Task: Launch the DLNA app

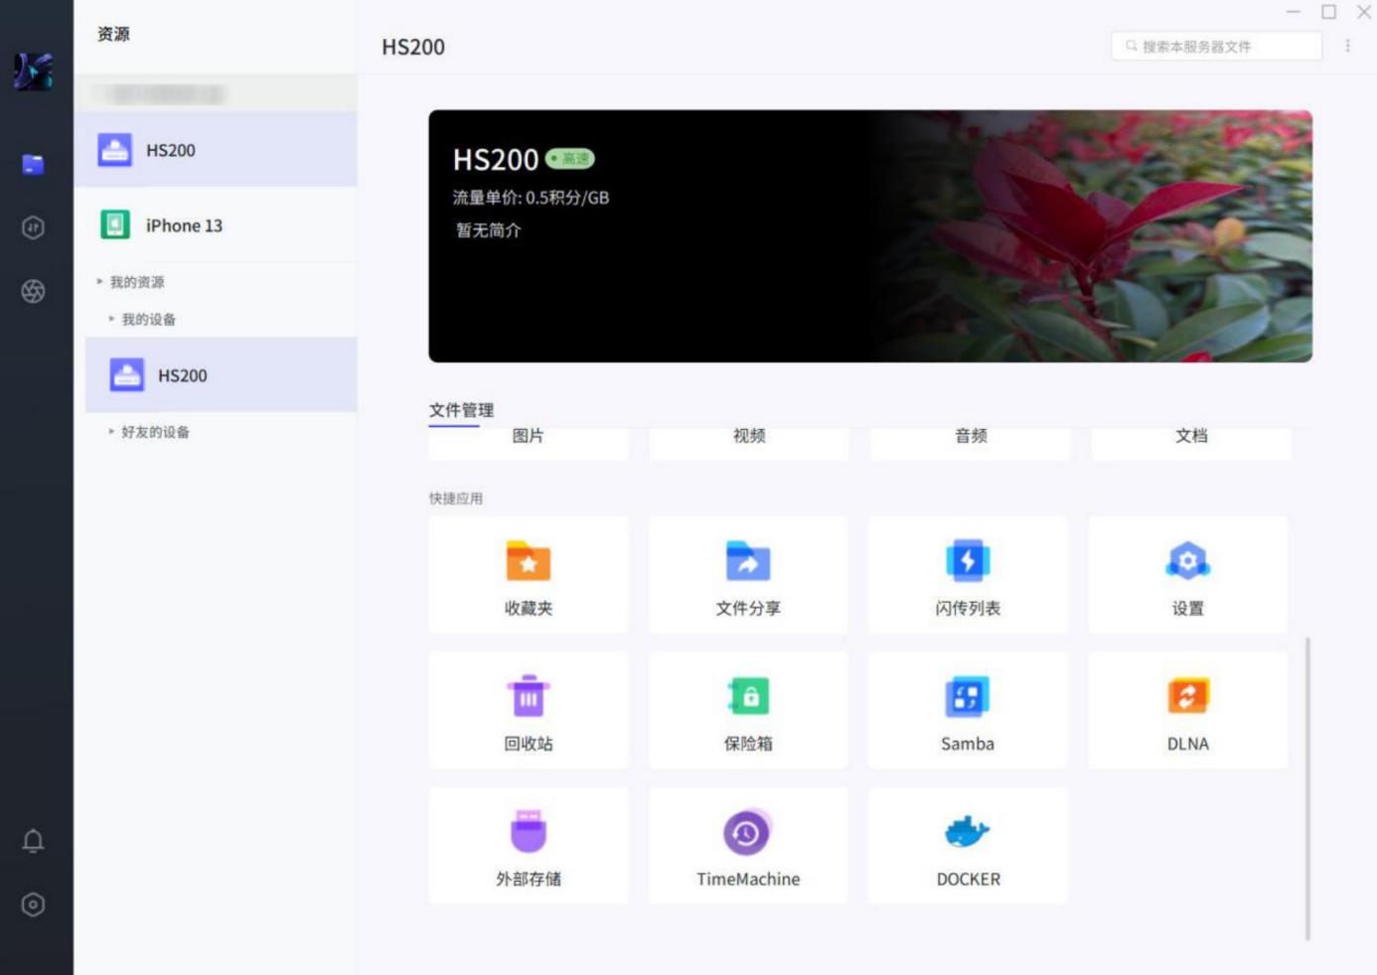Action: (x=1187, y=697)
